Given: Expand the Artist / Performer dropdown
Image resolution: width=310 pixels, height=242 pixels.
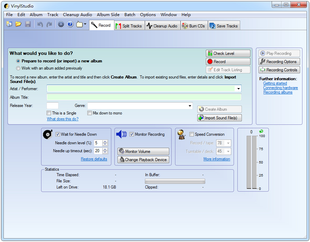Looking at the screenshot, I should tap(238, 89).
